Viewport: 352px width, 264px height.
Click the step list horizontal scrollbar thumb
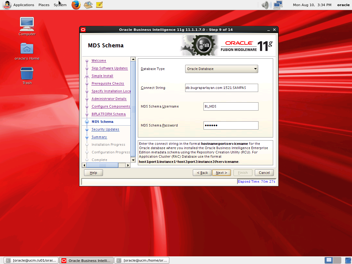102,165
